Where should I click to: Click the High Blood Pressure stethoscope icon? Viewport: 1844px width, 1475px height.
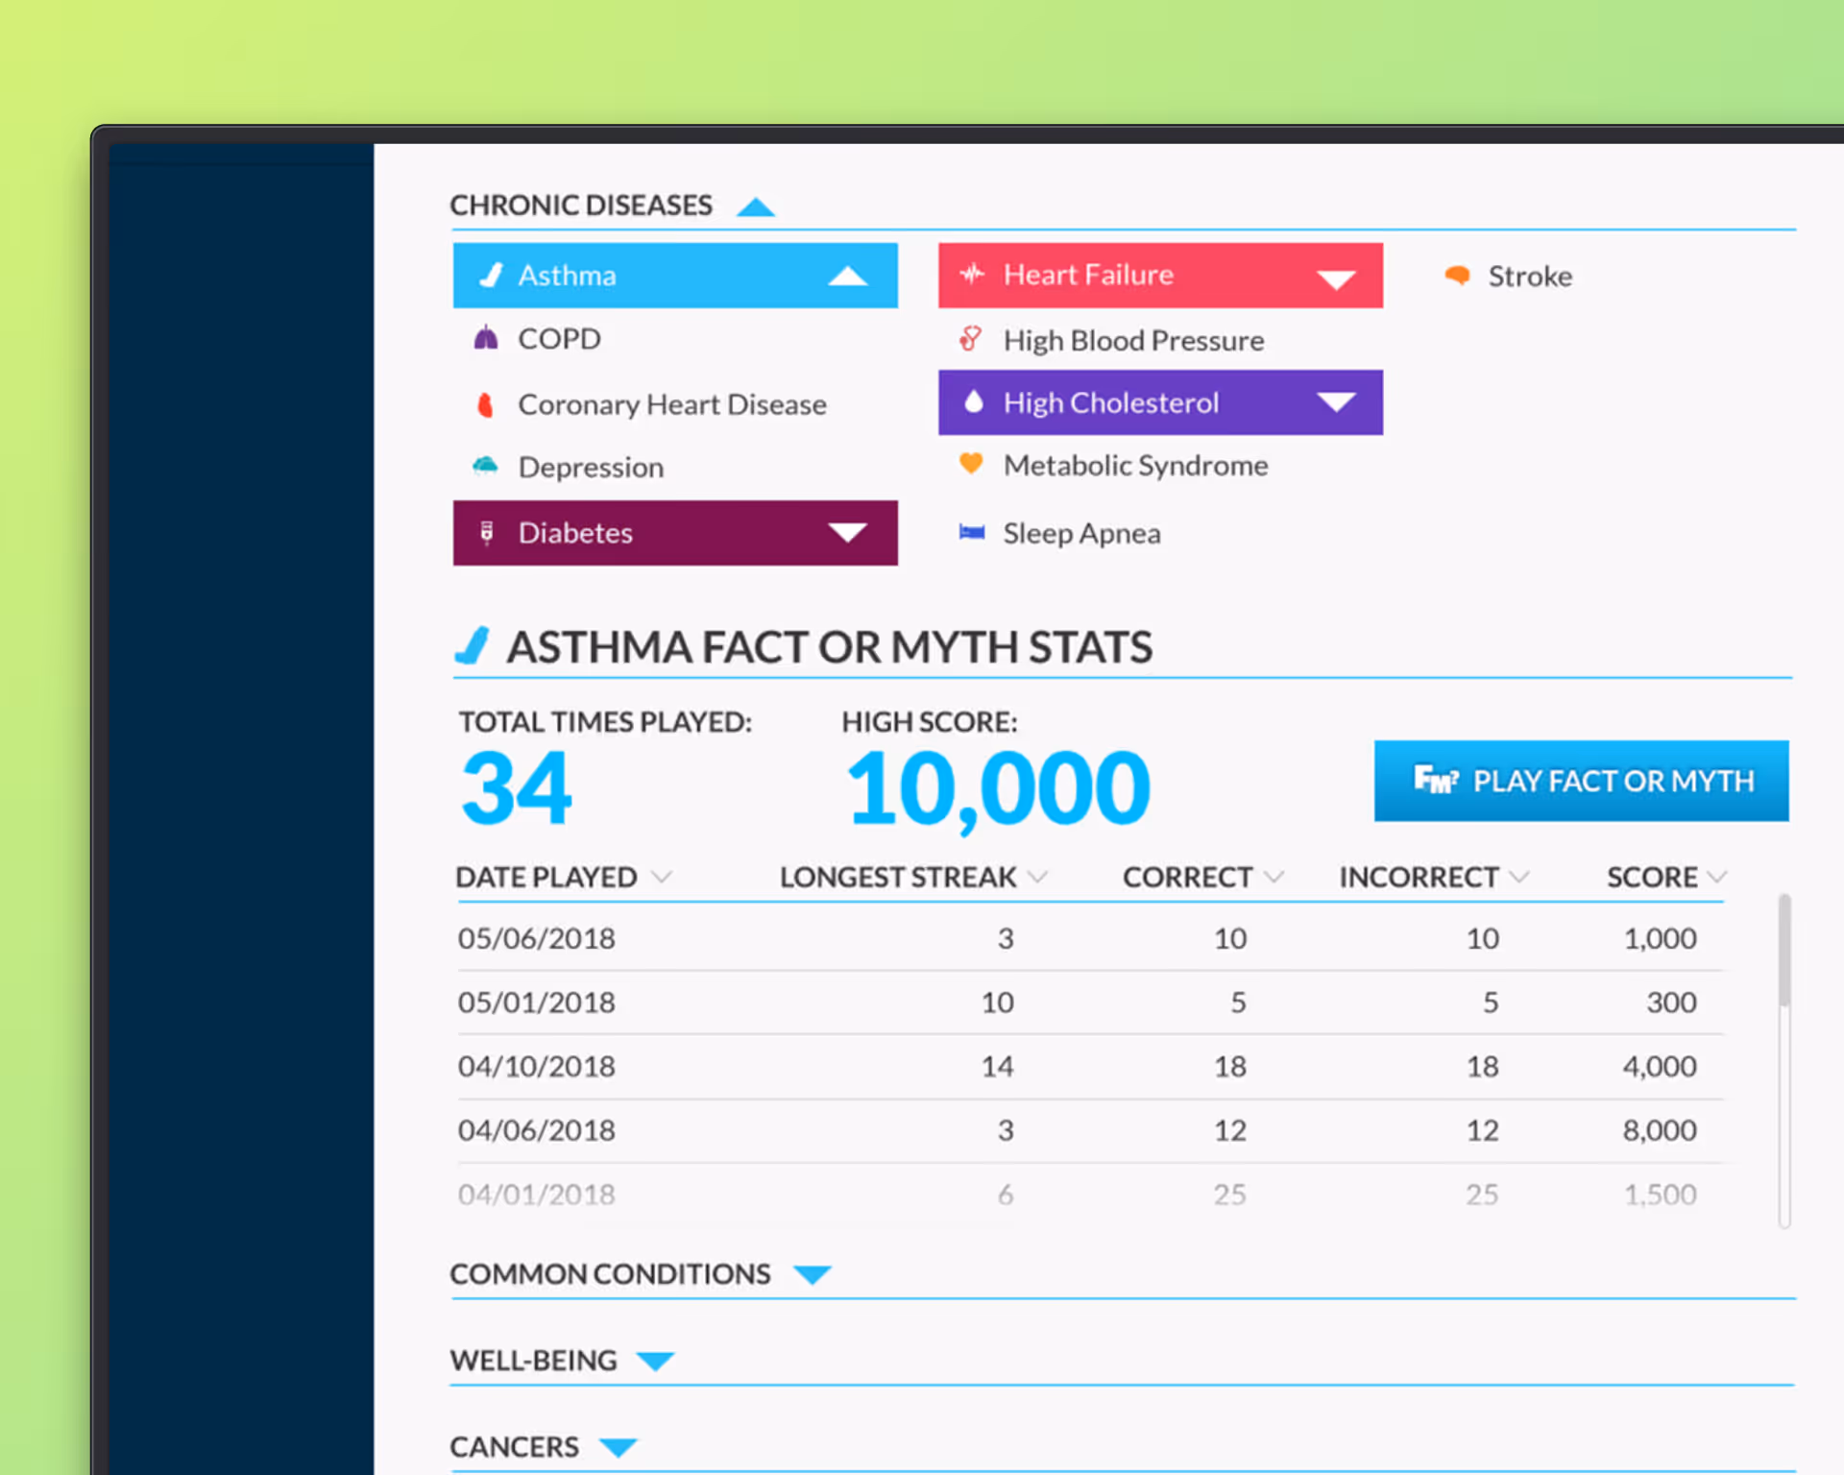[971, 339]
